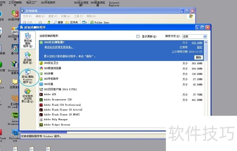Image resolution: width=237 pixels, height=151 pixels.
Task: Click 单击此处获得支持信息 link
Action: 59,47
